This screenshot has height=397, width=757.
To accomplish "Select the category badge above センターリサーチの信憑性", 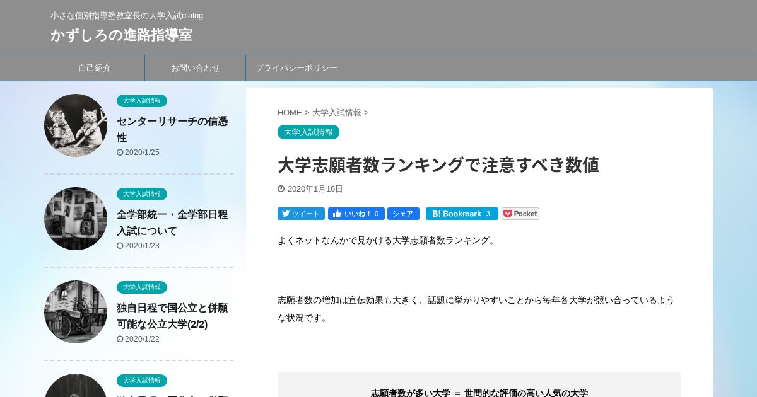I will click(142, 101).
